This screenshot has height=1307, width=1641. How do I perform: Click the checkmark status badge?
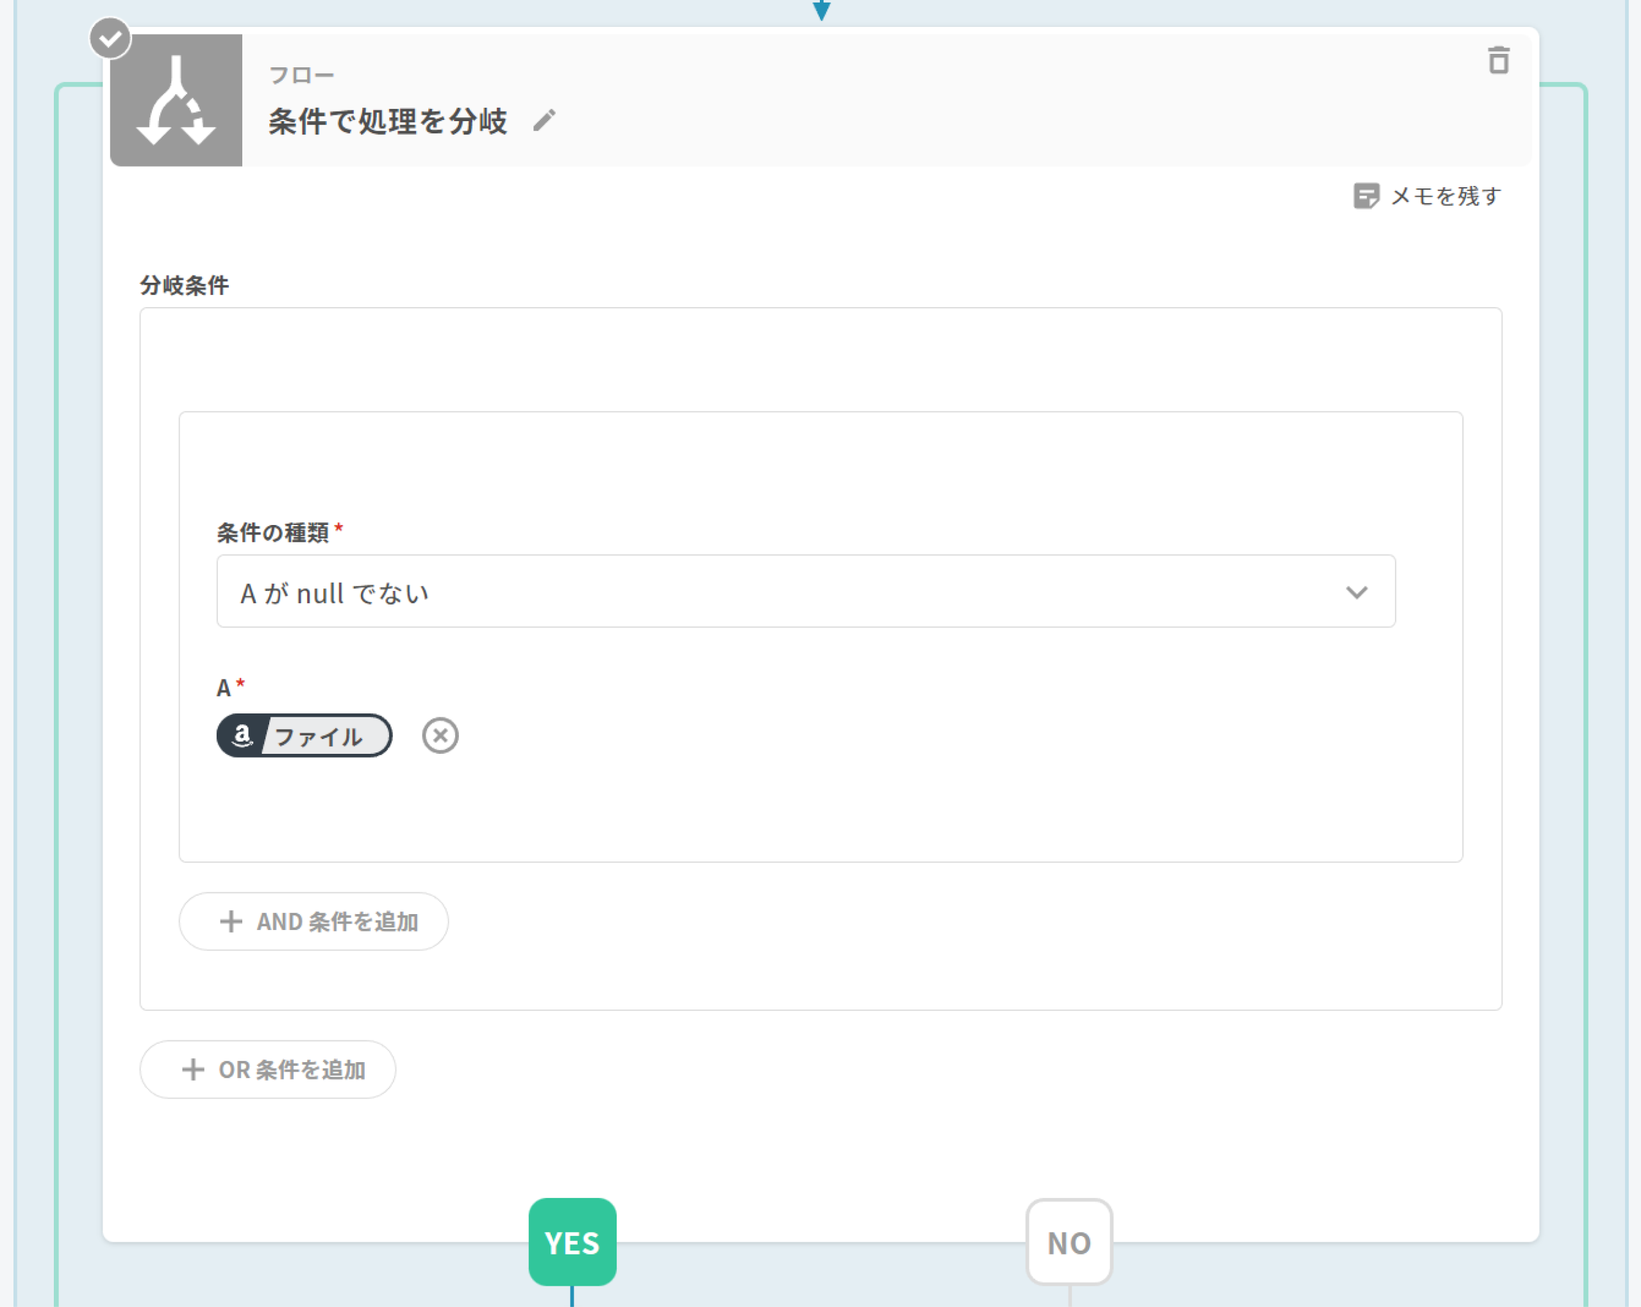point(110,38)
